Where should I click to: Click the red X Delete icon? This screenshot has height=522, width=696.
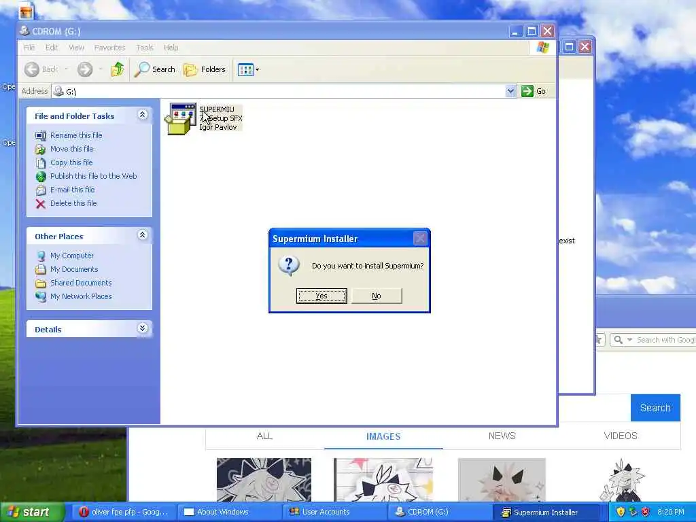click(40, 204)
